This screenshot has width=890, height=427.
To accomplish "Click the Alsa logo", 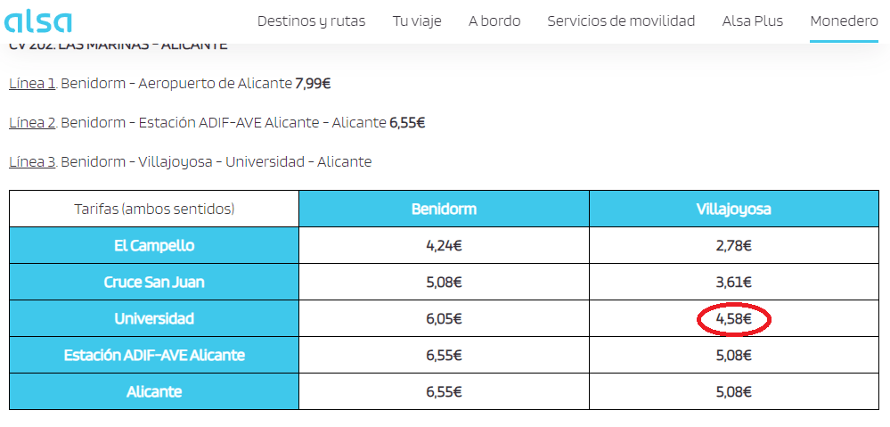I will click(x=38, y=21).
